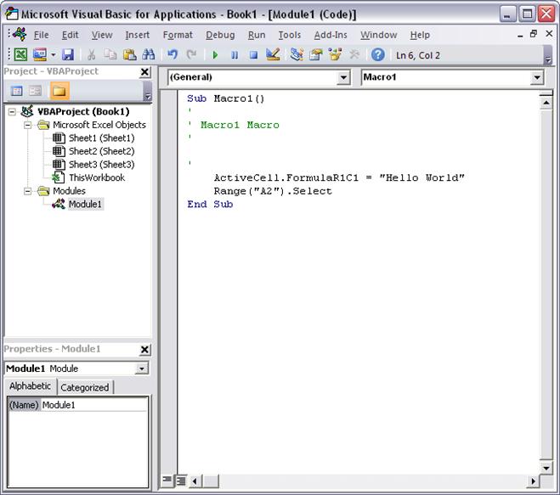Click the Paste clipboard icon
560x495 pixels.
point(129,54)
